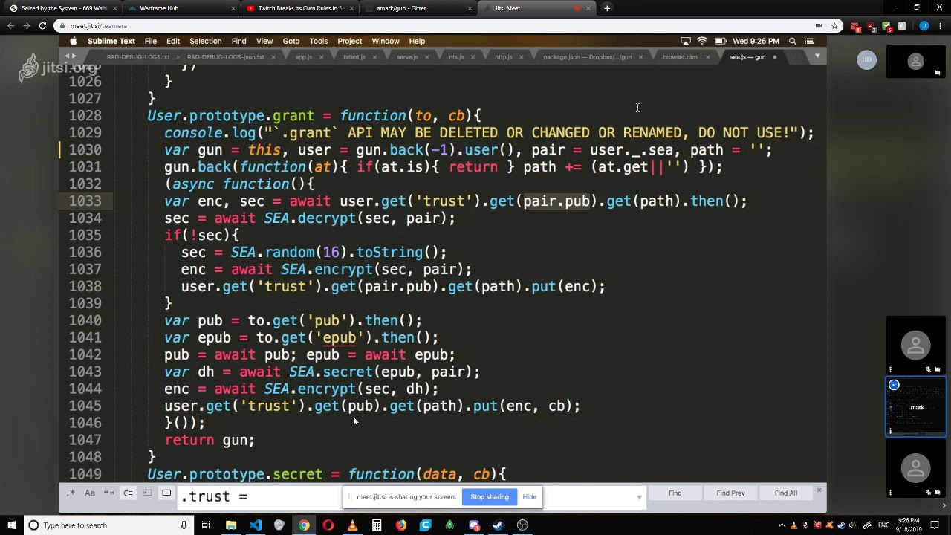Toggle regular expression search in find bar
The image size is (951, 535).
click(x=71, y=493)
